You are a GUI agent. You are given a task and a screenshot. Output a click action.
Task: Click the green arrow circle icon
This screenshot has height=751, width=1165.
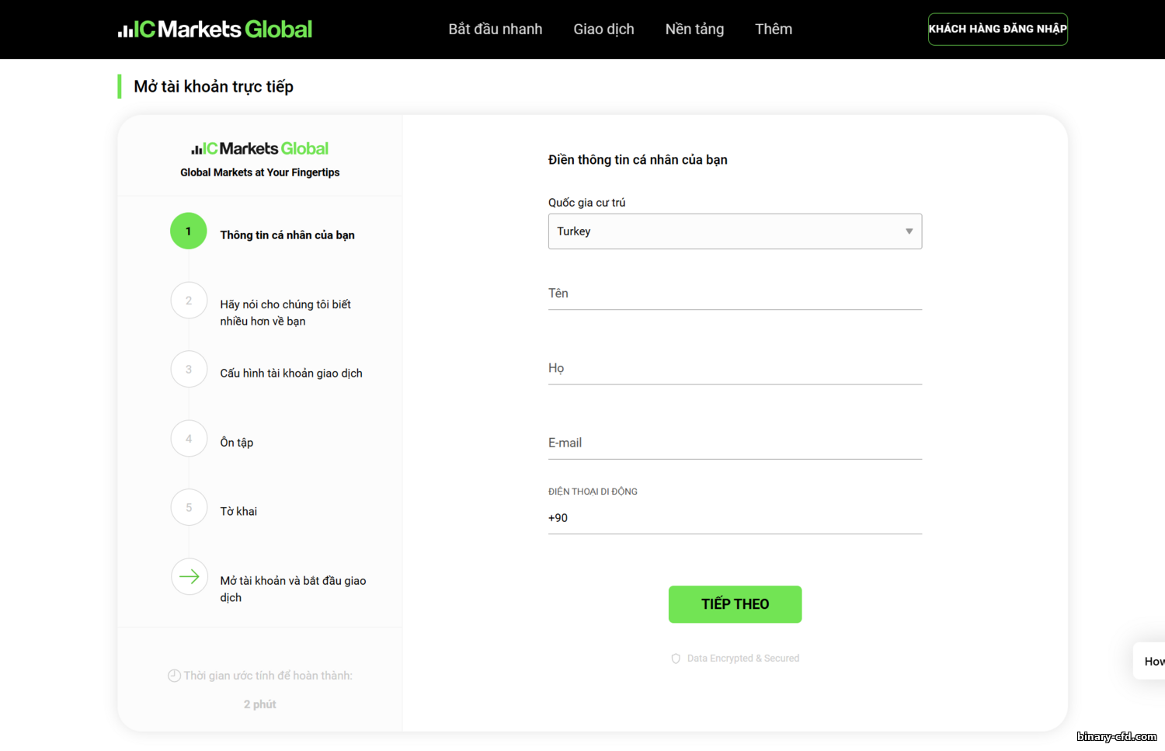click(x=189, y=576)
